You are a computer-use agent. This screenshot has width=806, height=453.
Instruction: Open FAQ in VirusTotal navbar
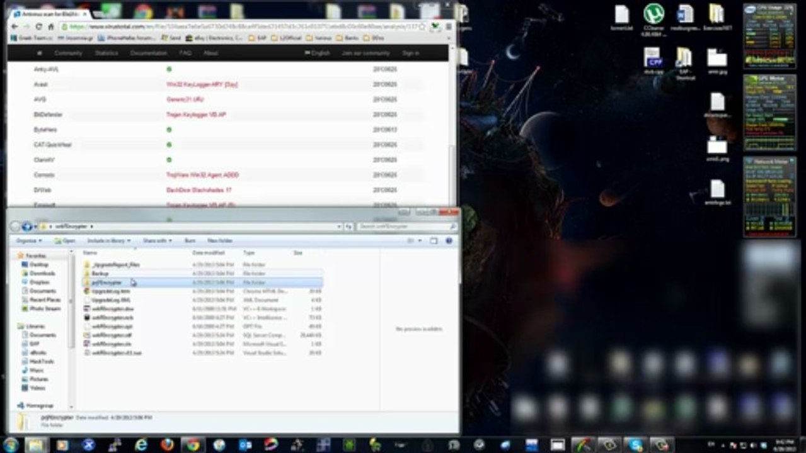(185, 53)
